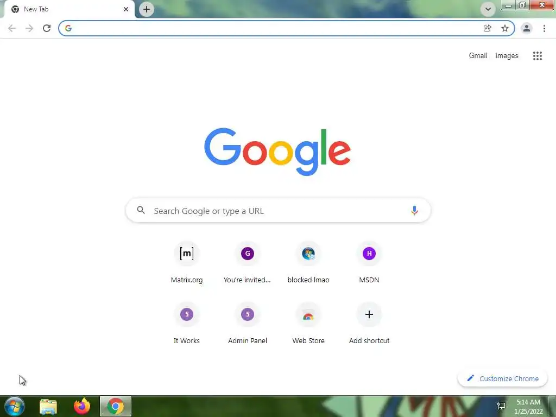Open the Admin Panel shortcut
Viewport: 556px width, 417px height.
pos(247,323)
